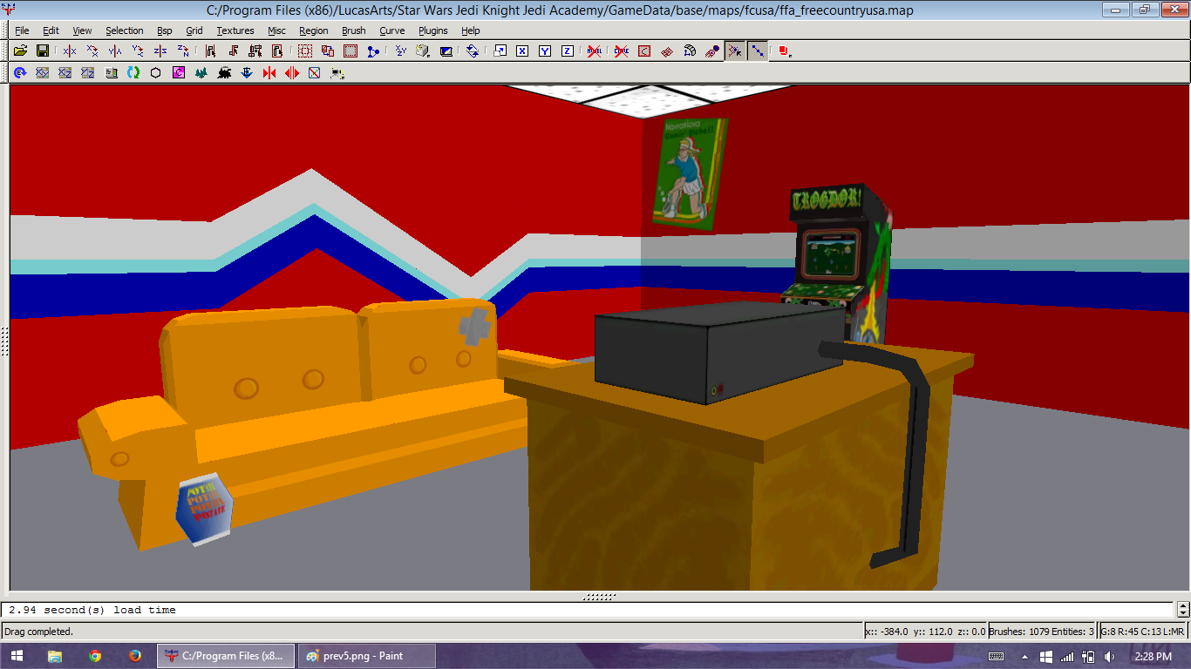Click the CSG Subtract overlapping-boxes icon
Image resolution: width=1191 pixels, height=669 pixels.
pos(328,51)
